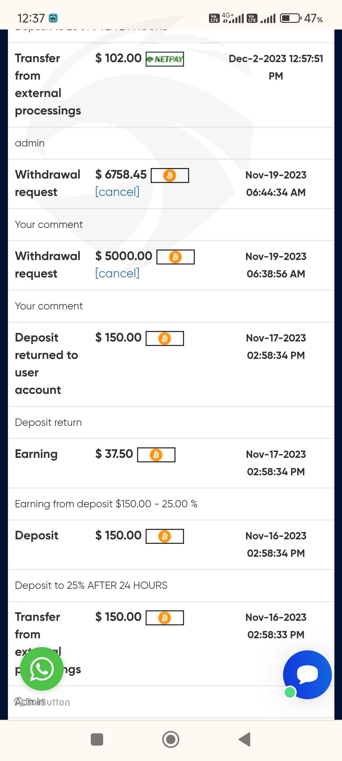The height and width of the screenshot is (761, 342).
Task: Open recent apps with square button
Action: tap(97, 739)
